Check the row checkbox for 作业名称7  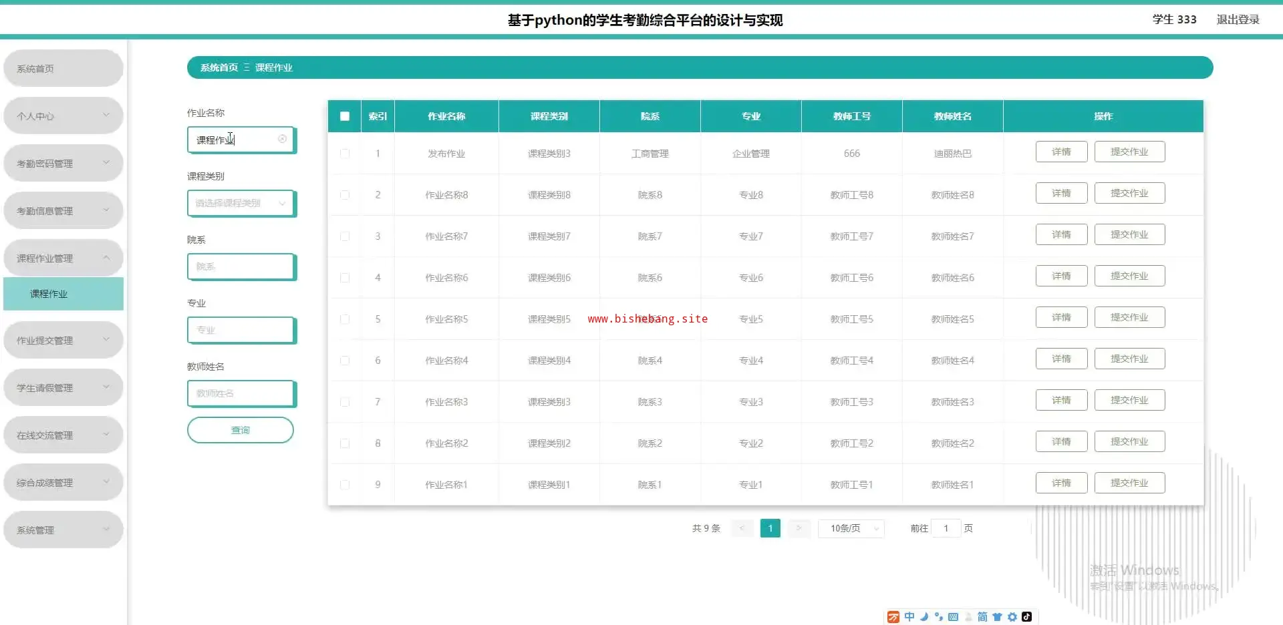345,236
